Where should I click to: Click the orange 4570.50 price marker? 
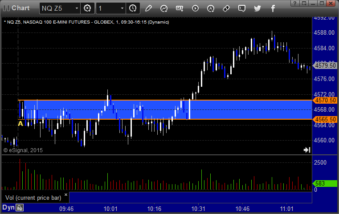coord(325,100)
